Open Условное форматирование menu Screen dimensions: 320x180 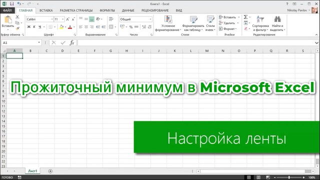click(x=168, y=23)
